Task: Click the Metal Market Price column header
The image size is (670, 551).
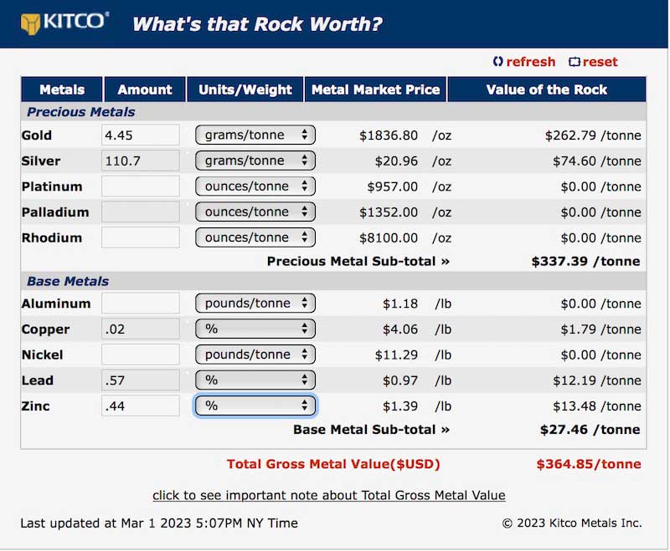Action: pos(375,89)
